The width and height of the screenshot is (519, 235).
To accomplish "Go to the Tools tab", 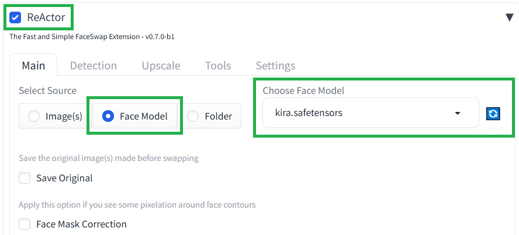I will click(218, 65).
